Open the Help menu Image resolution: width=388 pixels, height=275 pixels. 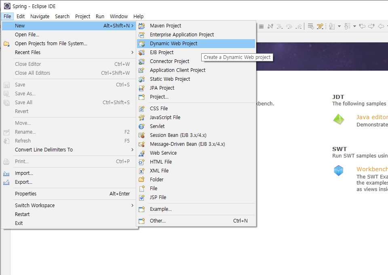pyautogui.click(x=138, y=16)
